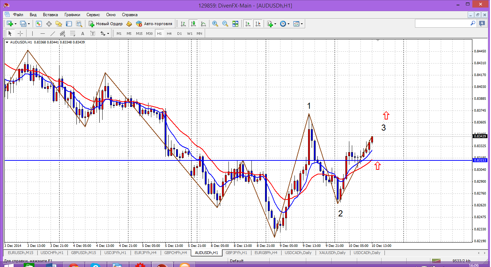Switch chart to candlesticks mode
The image size is (491, 267).
tap(193, 24)
